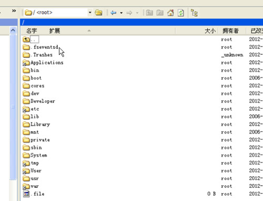Click the shortcut folder icon of var
263x201 pixels.
pyautogui.click(x=26, y=186)
